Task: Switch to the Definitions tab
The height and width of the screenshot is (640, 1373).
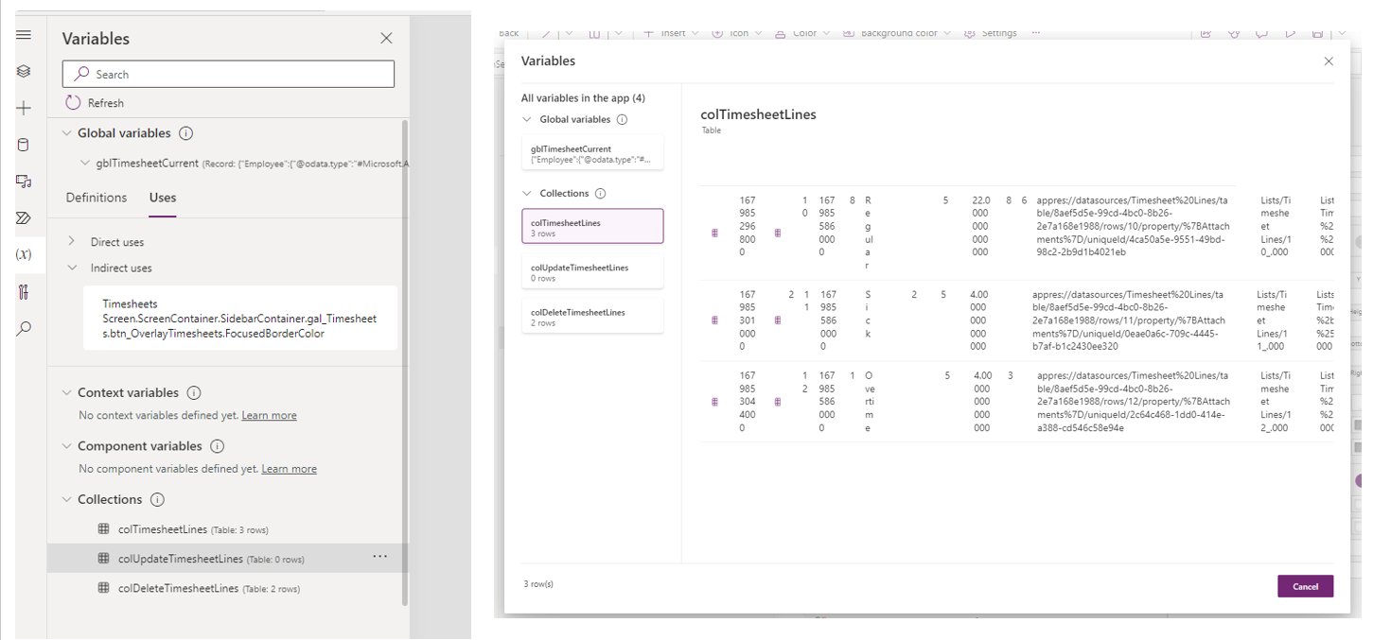Action: (x=96, y=198)
